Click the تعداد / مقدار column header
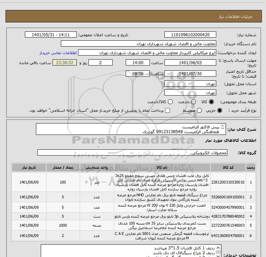This screenshot has height=257, width=266. (x=63, y=167)
